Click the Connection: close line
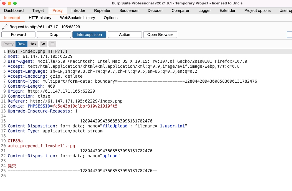This screenshot has width=292, height=191. [29, 96]
